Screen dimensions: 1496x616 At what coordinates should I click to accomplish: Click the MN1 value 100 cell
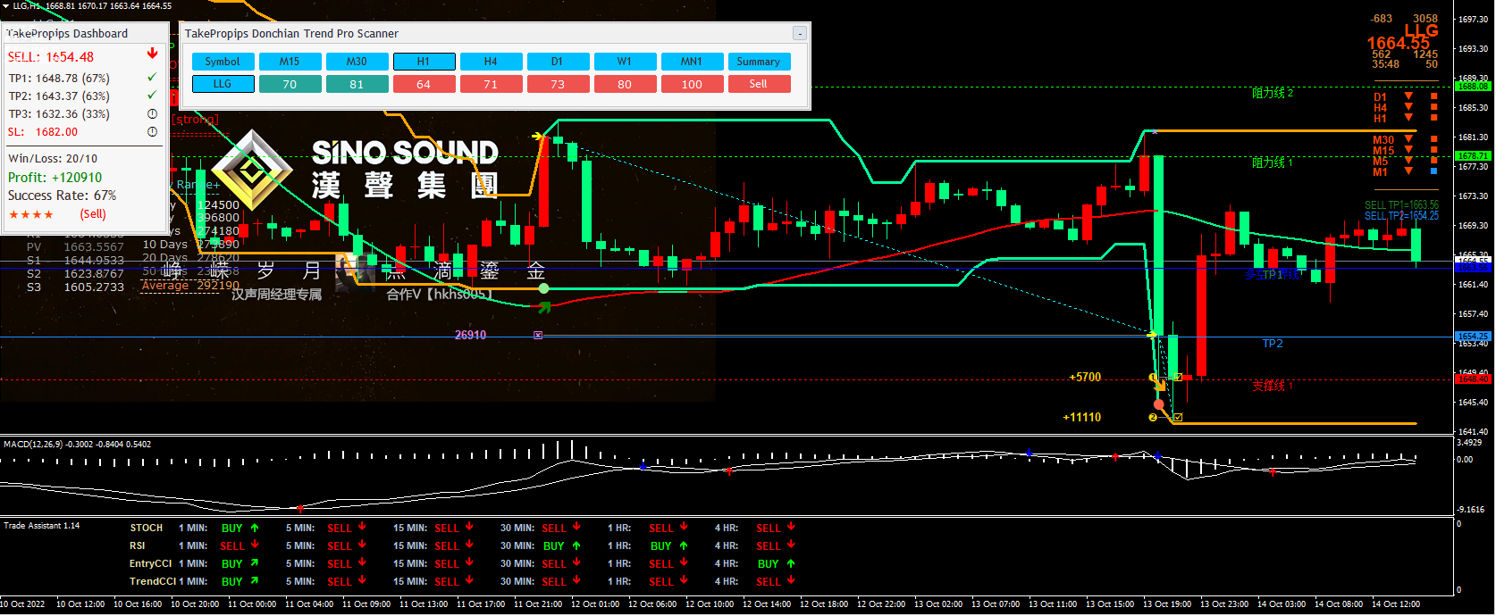[x=692, y=84]
